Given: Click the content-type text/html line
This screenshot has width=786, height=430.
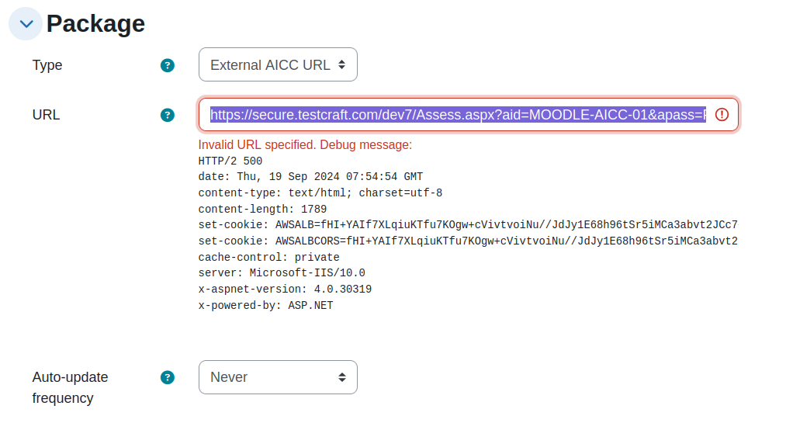Looking at the screenshot, I should (320, 193).
